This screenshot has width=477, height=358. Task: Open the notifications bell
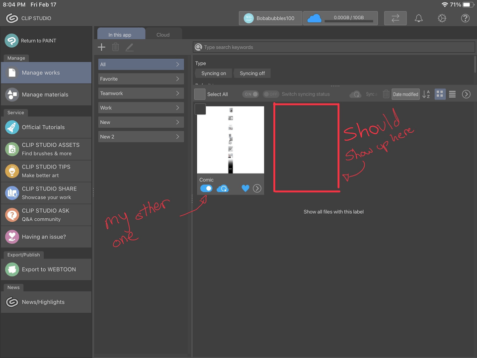[418, 18]
